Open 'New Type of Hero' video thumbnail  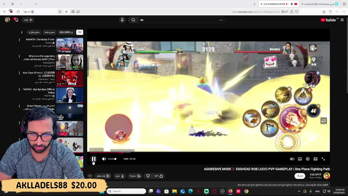pyautogui.click(x=70, y=78)
